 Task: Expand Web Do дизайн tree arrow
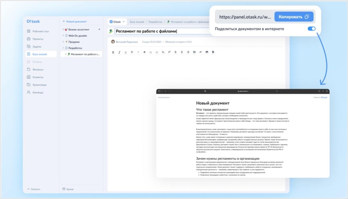tap(63, 36)
